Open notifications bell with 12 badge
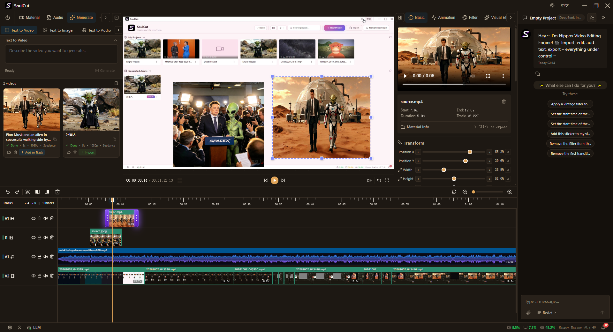The width and height of the screenshot is (613, 332). click(x=603, y=327)
